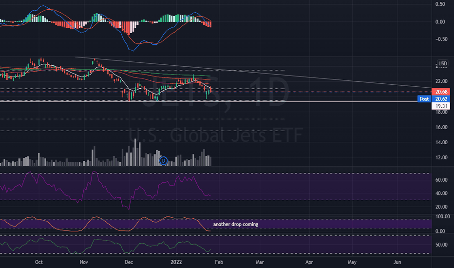Click the blue 20.62 post-market price
The height and width of the screenshot is (268, 454).
coord(441,99)
